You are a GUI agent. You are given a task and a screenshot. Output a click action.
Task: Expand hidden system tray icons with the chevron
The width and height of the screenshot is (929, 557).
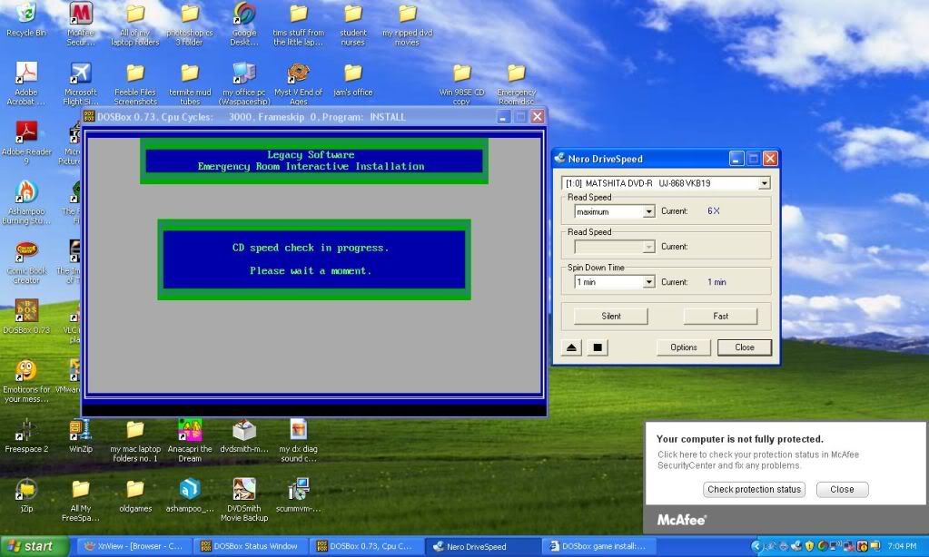756,546
